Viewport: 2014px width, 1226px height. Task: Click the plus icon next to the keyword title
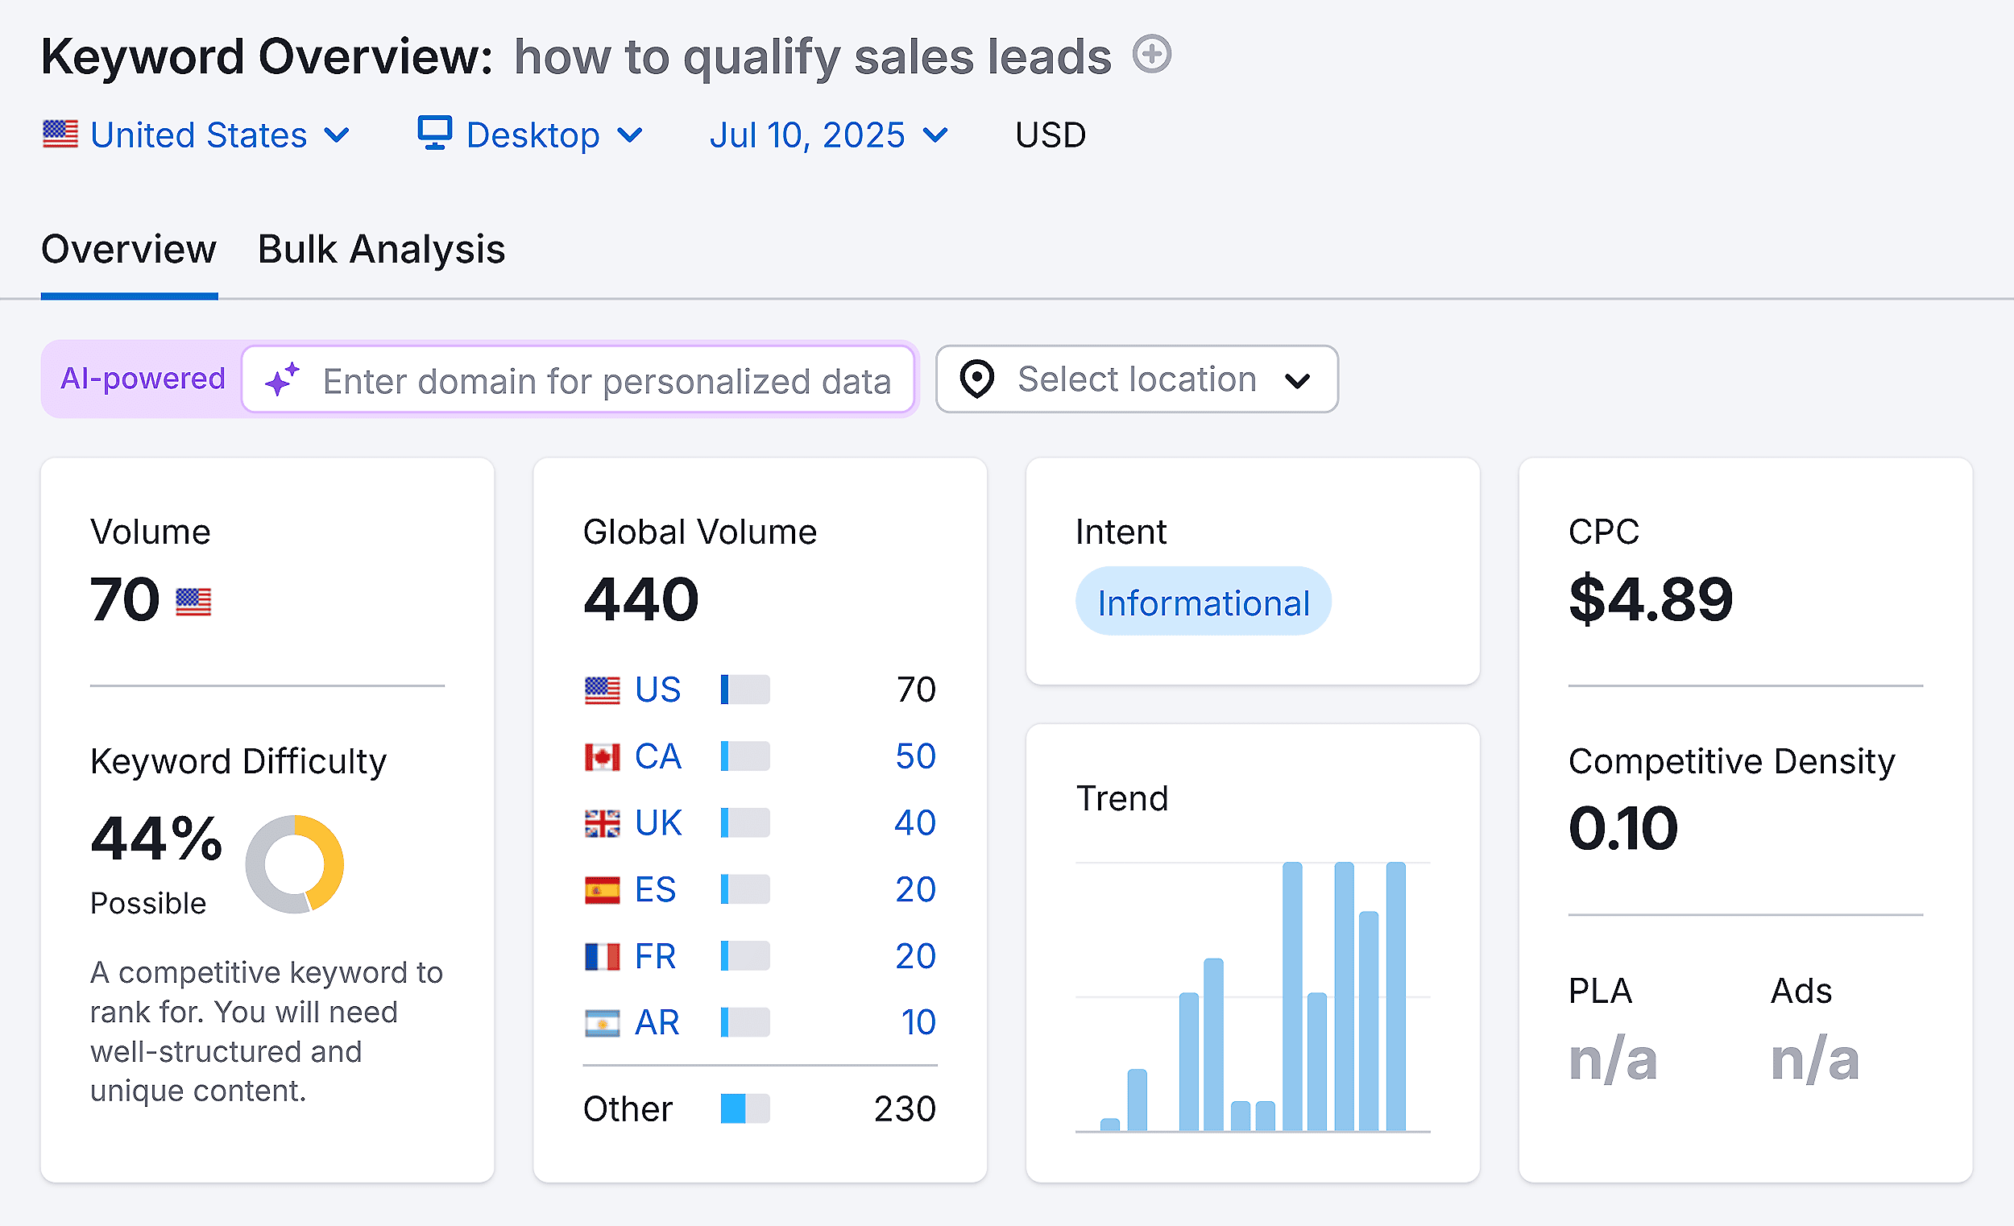[x=1151, y=54]
